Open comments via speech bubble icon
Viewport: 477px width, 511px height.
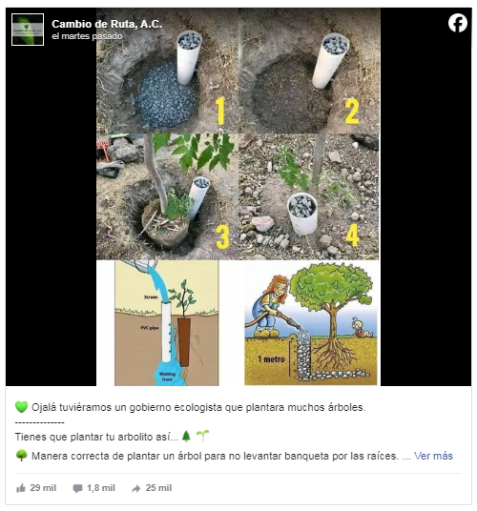(77, 488)
